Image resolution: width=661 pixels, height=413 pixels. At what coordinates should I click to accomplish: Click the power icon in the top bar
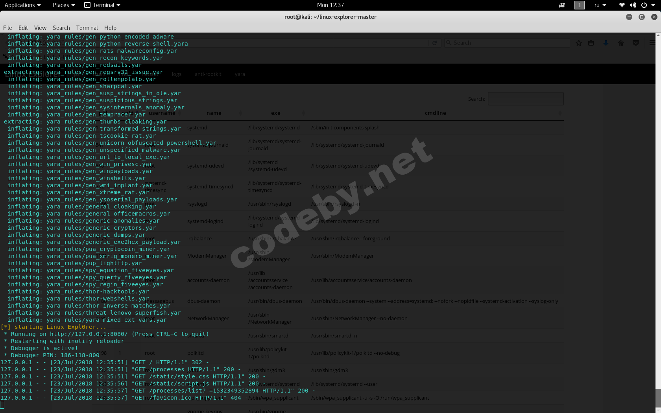(644, 5)
